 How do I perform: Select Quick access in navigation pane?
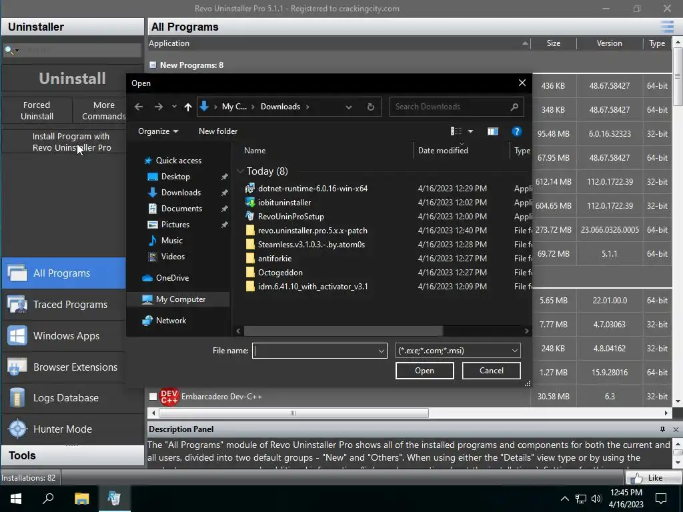point(179,161)
